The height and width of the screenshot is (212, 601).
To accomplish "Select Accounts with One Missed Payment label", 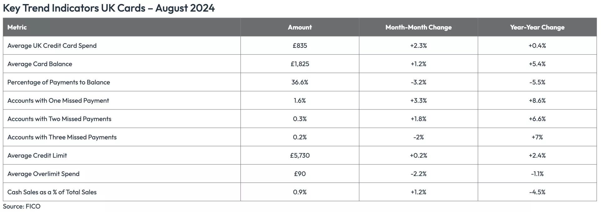I will pos(58,101).
